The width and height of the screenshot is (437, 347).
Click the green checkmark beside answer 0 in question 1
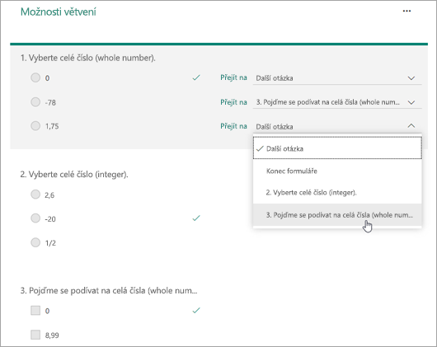click(196, 77)
